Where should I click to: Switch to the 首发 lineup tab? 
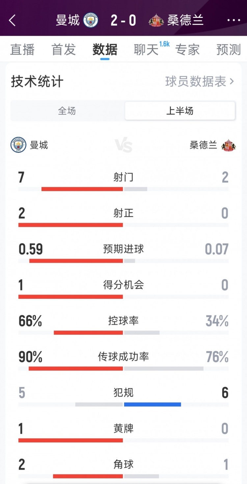pos(64,50)
